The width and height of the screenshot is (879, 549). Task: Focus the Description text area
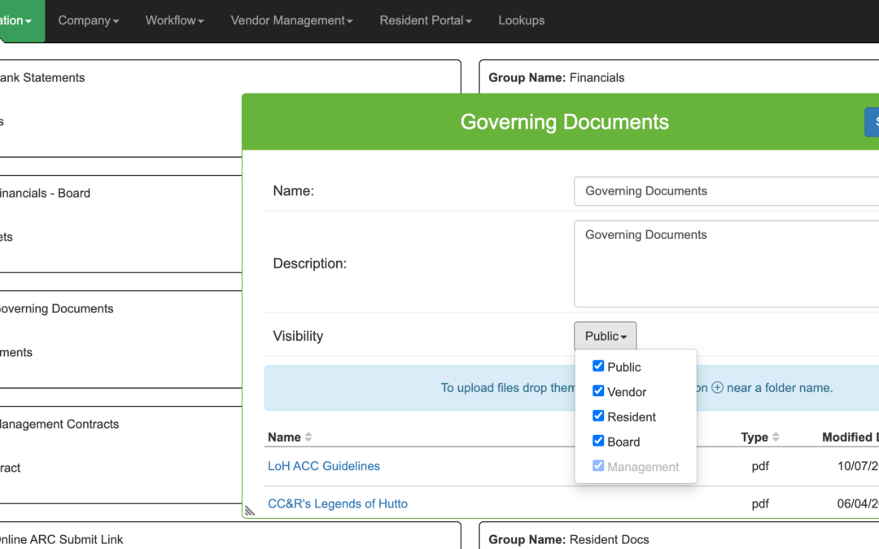pyautogui.click(x=724, y=264)
